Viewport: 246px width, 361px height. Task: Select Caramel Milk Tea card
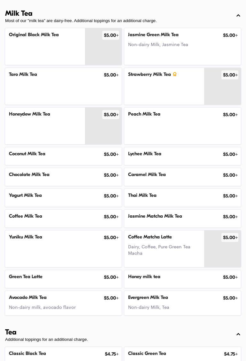182,177
